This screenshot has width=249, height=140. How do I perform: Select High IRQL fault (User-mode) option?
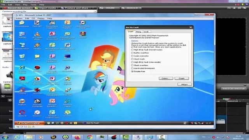click(x=132, y=62)
